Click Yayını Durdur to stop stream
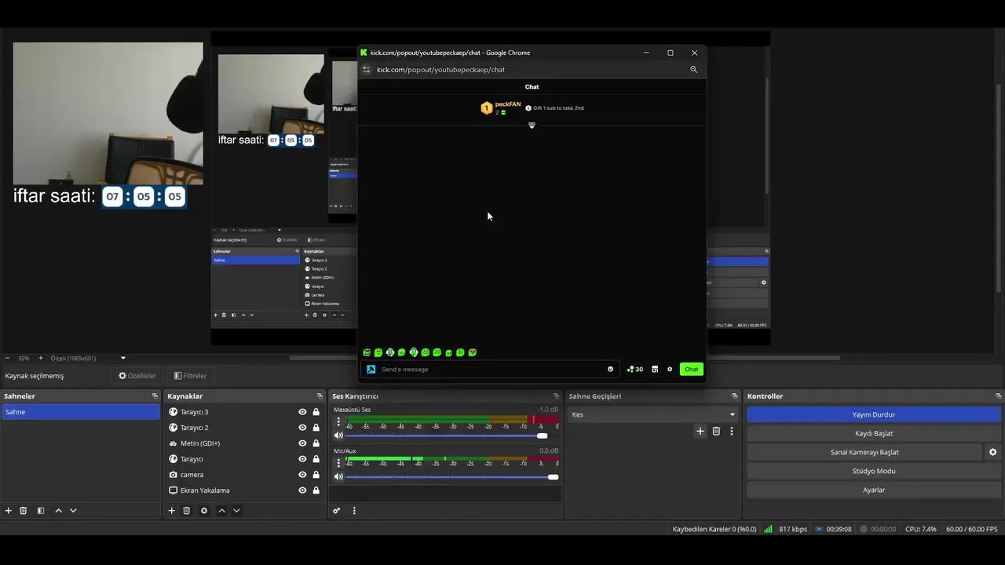Viewport: 1005px width, 565px height. 874,414
